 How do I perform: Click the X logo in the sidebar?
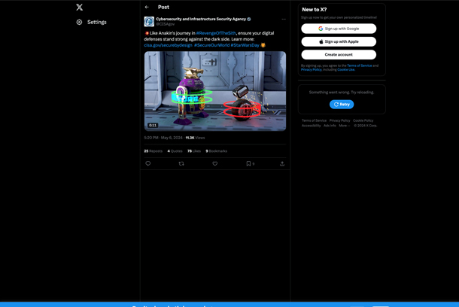click(x=79, y=8)
